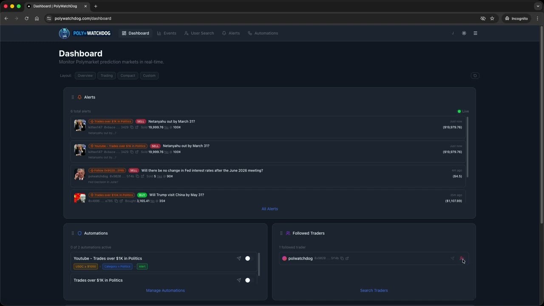The height and width of the screenshot is (306, 544).
Task: Click polwatchdog trader name
Action: [300, 258]
